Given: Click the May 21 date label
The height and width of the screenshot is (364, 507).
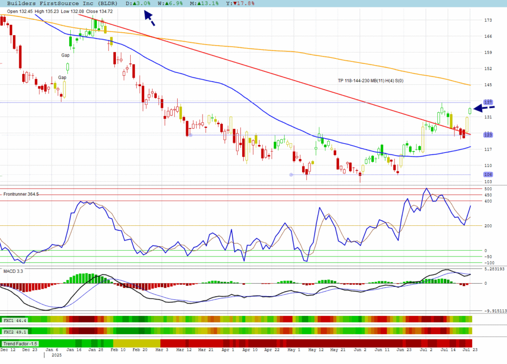Looking at the screenshot, I should pyautogui.click(x=338, y=350).
